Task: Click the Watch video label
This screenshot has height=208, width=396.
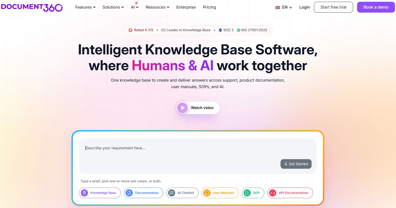Action: 202,108
